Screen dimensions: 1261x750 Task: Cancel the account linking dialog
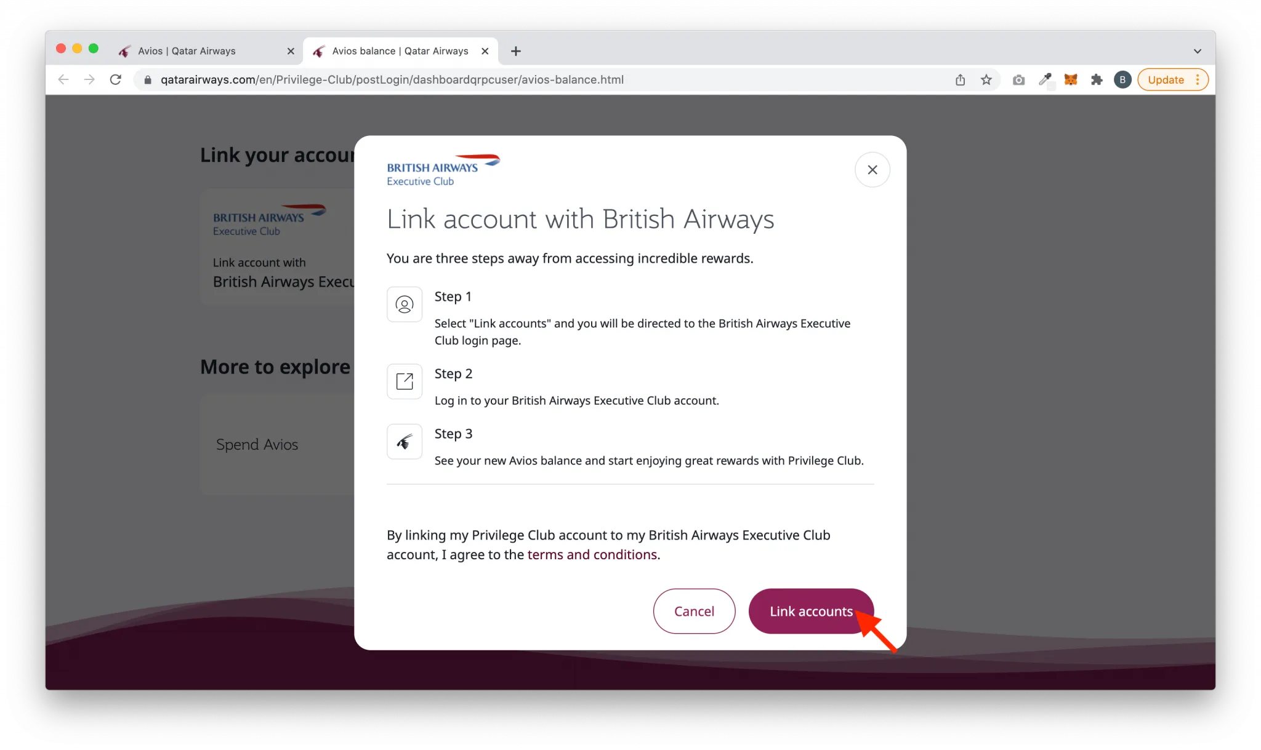click(694, 611)
